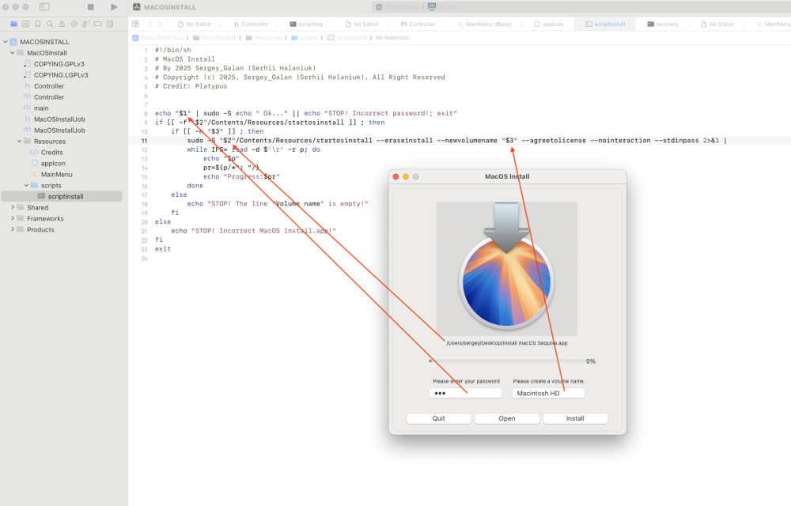Select COPYING.LGPLv3 in the navigator
The width and height of the screenshot is (791, 506).
click(x=61, y=75)
